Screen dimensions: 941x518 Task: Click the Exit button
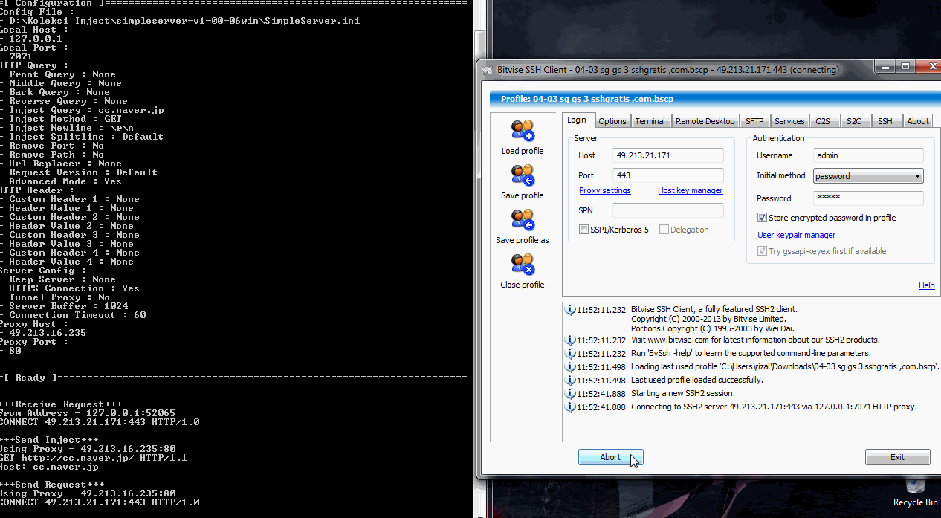coord(897,457)
